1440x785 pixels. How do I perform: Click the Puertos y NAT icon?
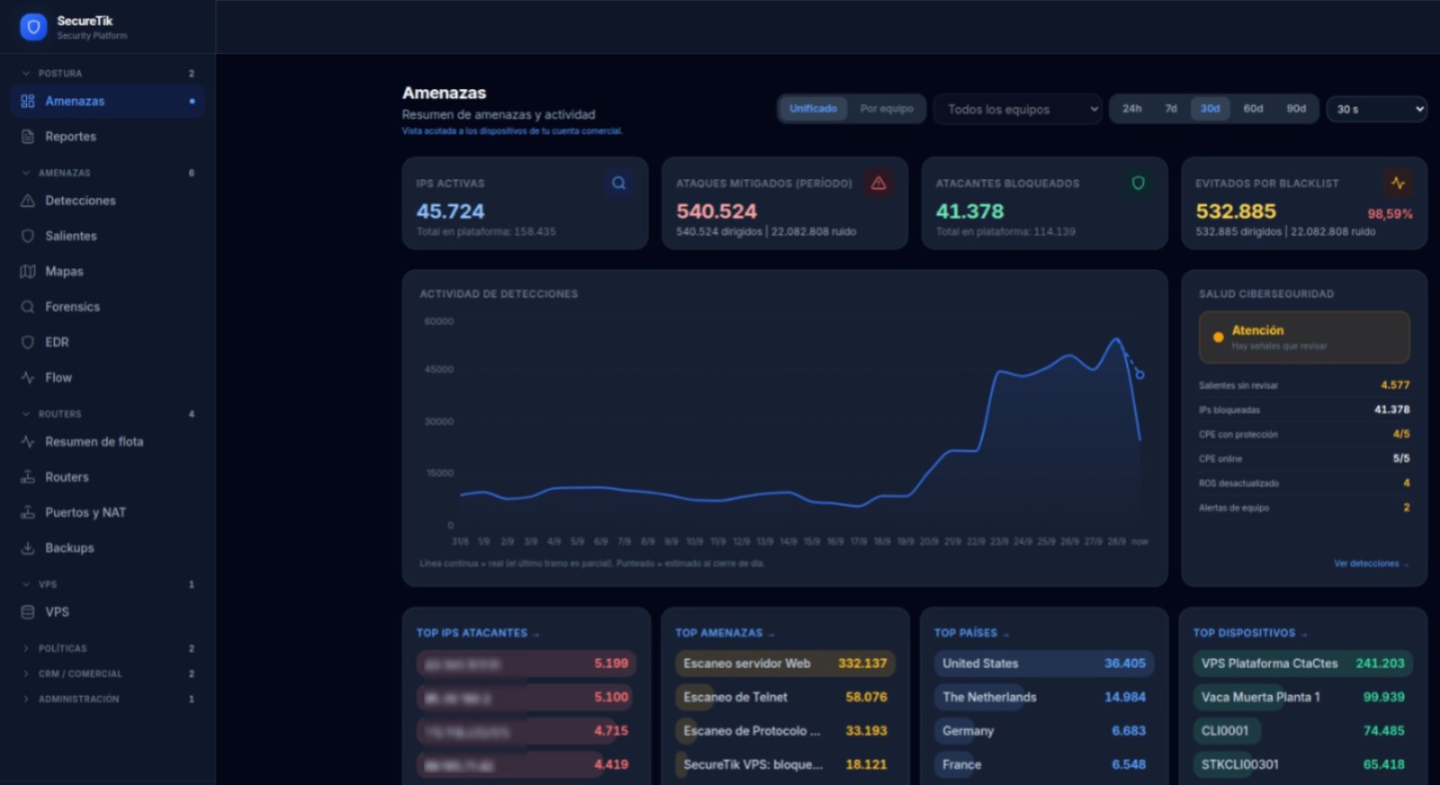(28, 512)
